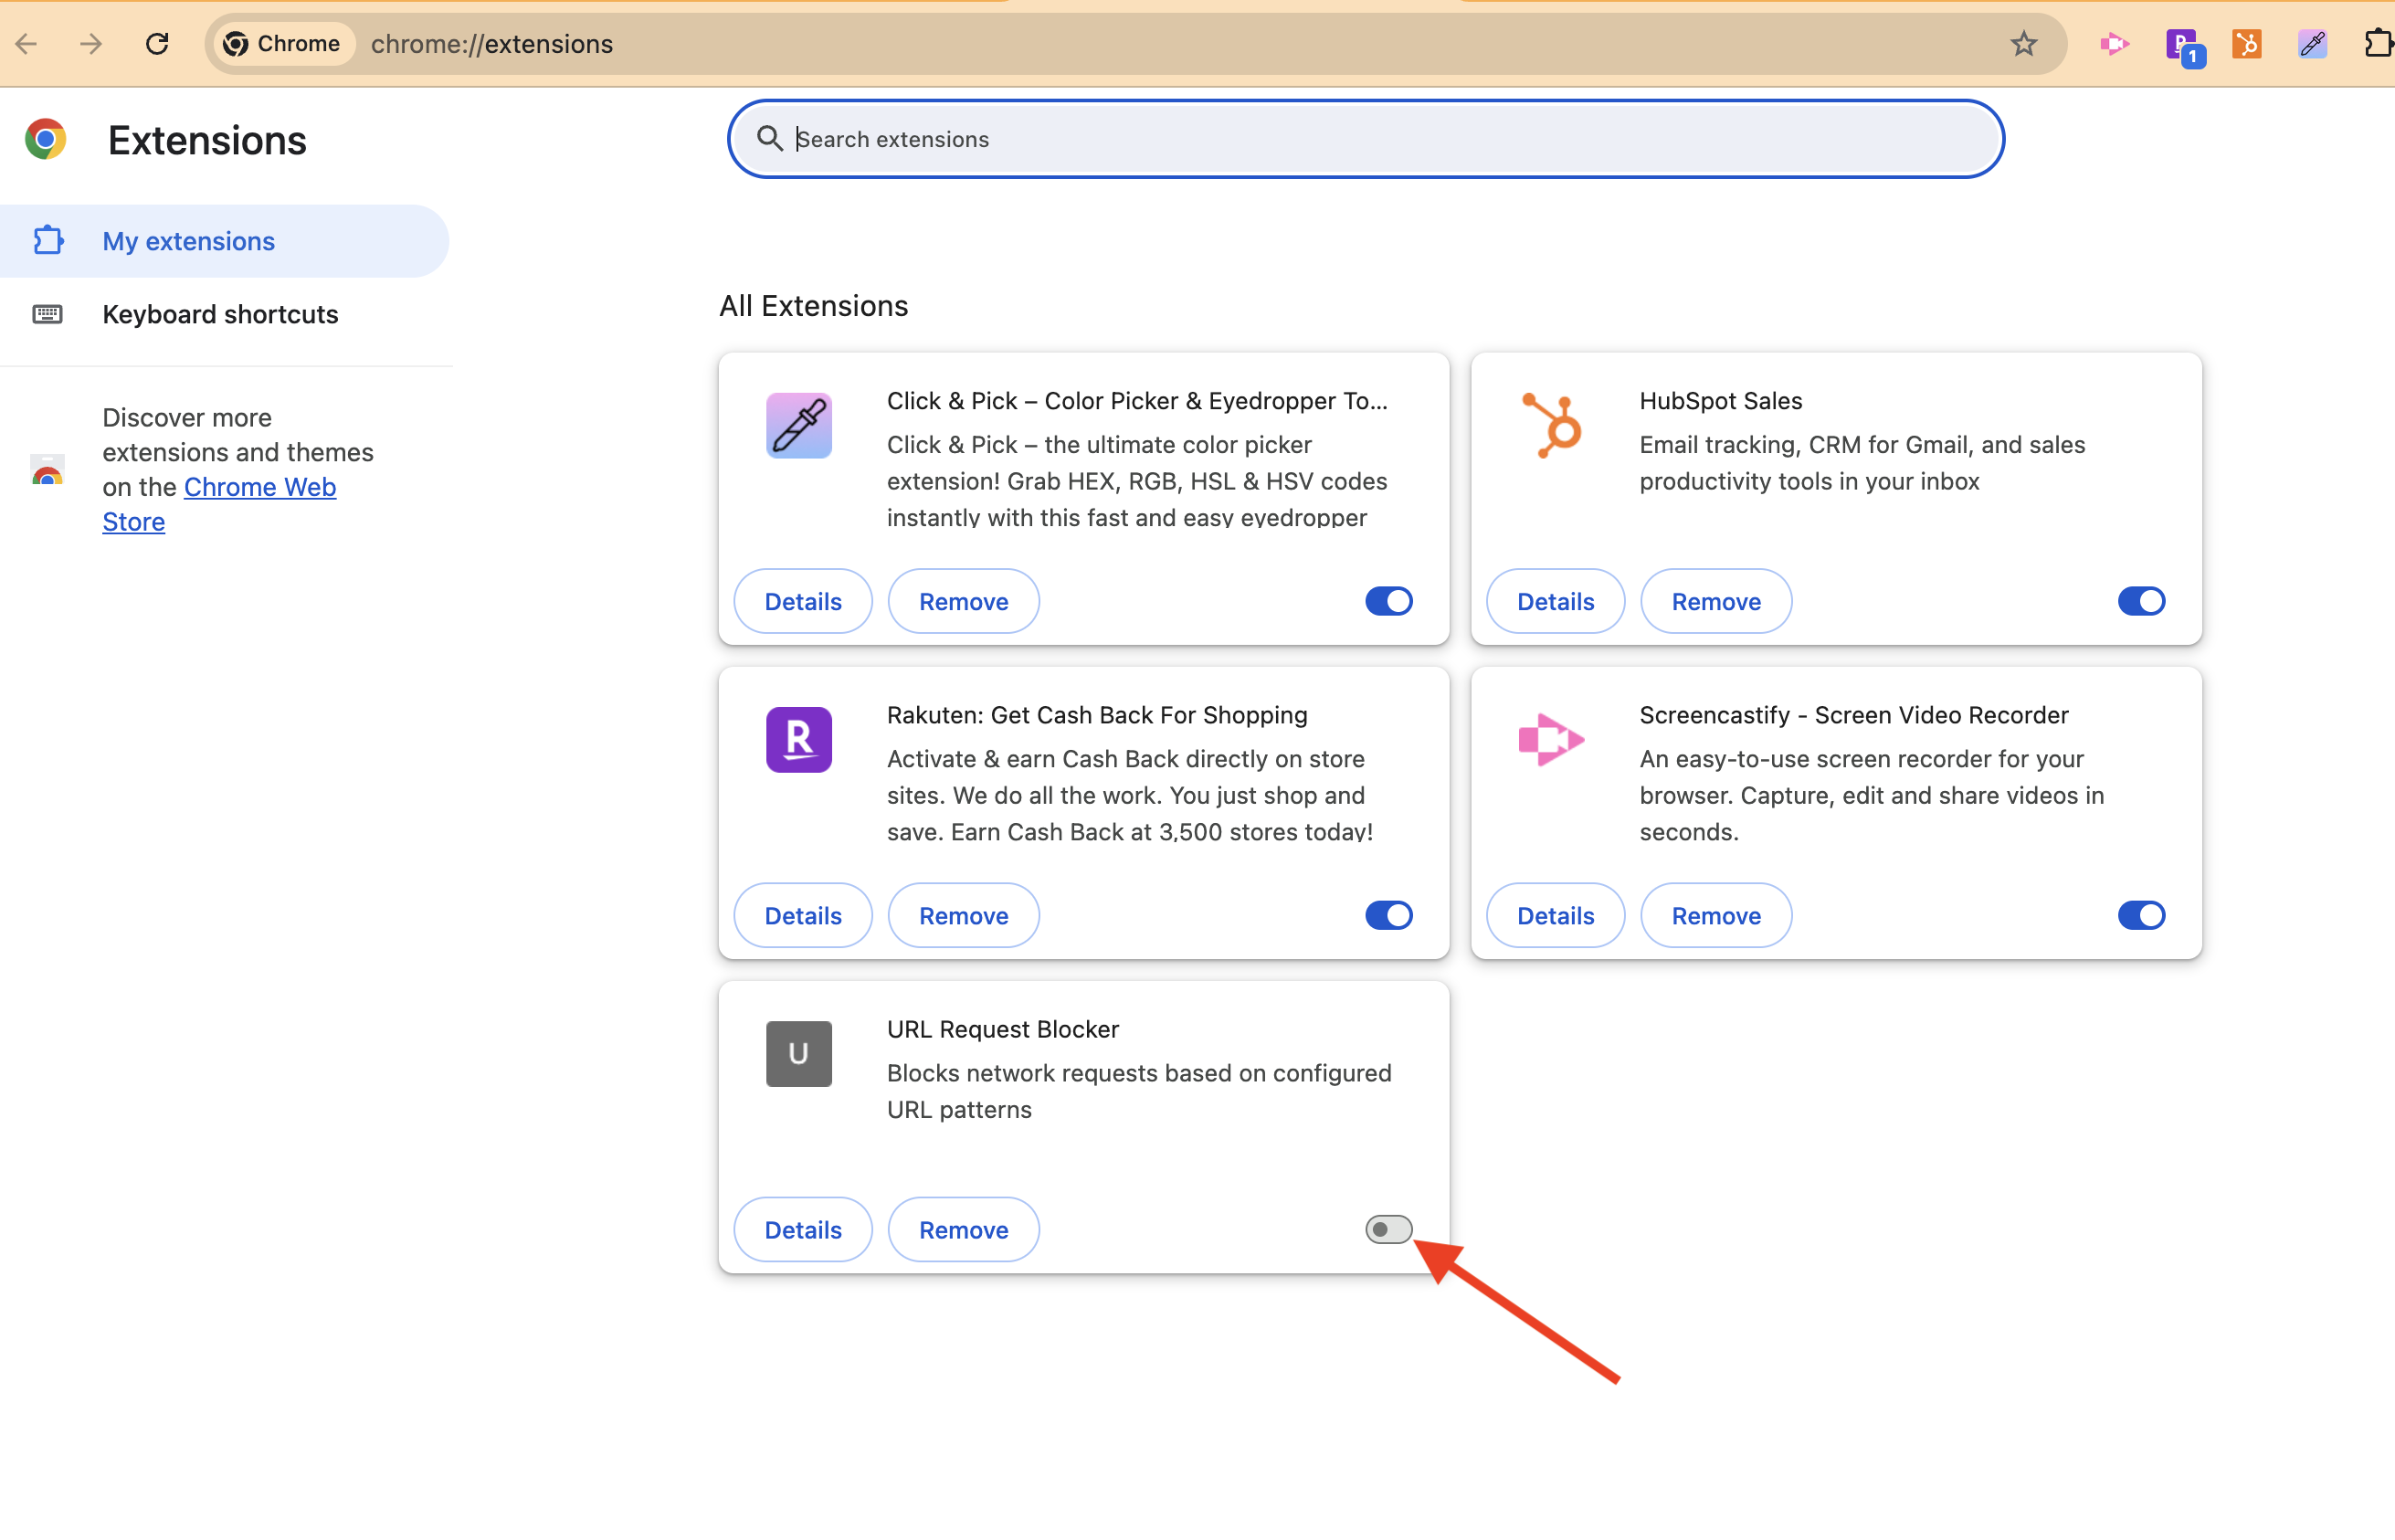This screenshot has width=2395, height=1540.
Task: Click 'Activate & earn Cash Back' description
Action: (1130, 795)
